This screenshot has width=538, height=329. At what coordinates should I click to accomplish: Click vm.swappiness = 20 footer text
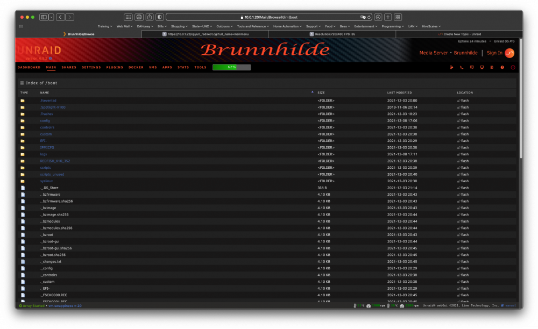65,306
